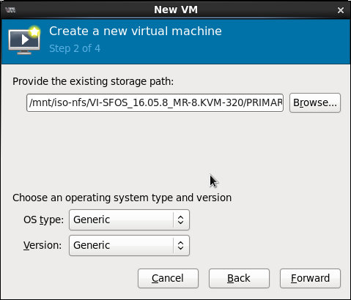Click the yellow star badge on wizard icon
Screen dimensions: 351x300
[34, 31]
